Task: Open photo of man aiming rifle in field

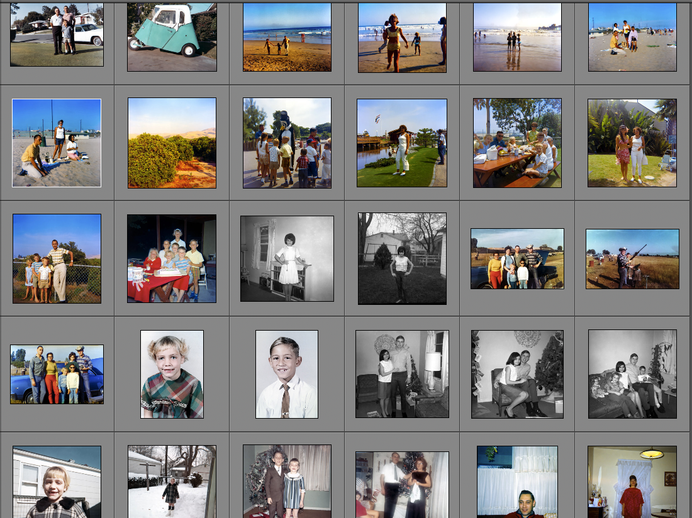Action: pos(632,259)
